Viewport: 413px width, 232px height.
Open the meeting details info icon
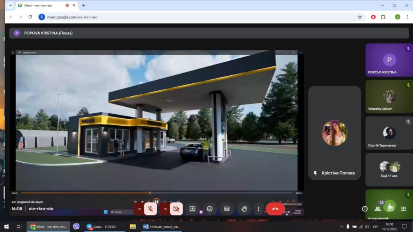[x=365, y=209]
